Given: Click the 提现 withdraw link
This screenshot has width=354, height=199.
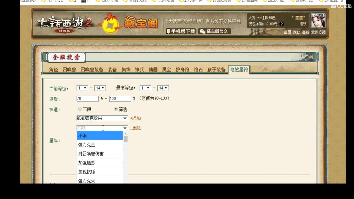Looking at the screenshot, I should (x=303, y=24).
